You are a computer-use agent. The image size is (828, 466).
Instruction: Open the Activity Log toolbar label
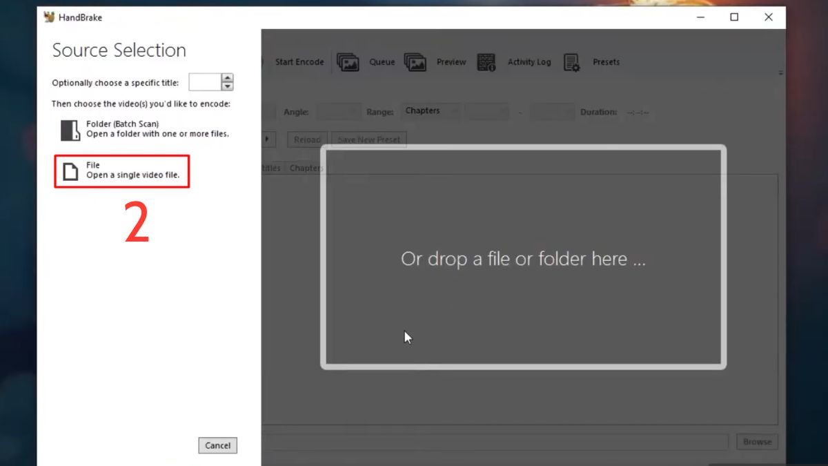pyautogui.click(x=529, y=62)
